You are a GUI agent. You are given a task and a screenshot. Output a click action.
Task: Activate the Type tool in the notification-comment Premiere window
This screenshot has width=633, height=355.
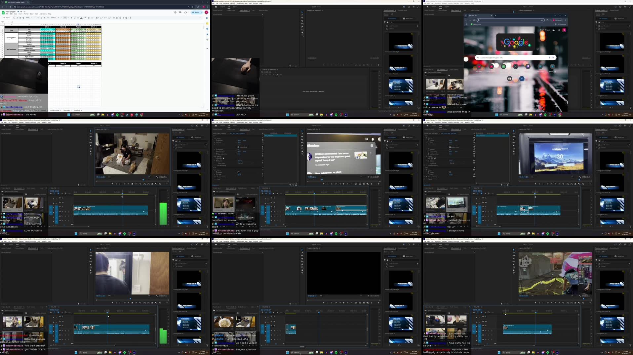[x=302, y=155]
